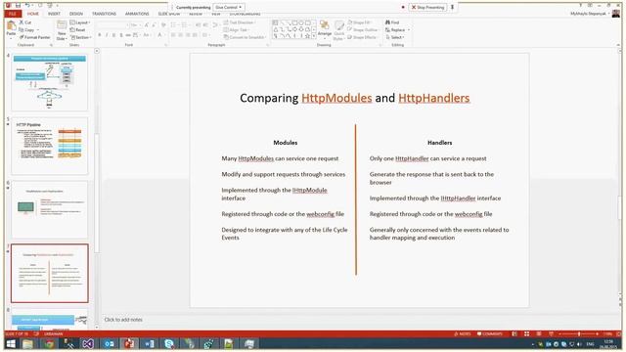Image resolution: width=626 pixels, height=352 pixels.
Task: Expand the Shape Fill dropdown
Action: (x=359, y=22)
